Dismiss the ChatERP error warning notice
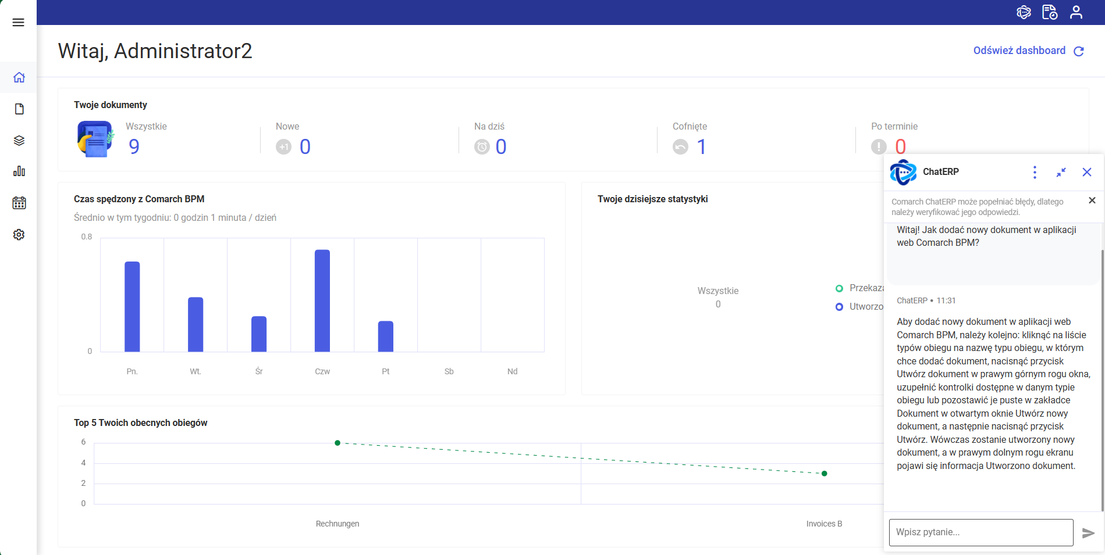 (1092, 200)
